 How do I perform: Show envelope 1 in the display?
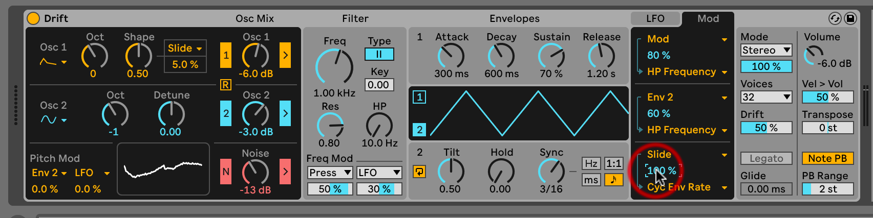point(419,97)
